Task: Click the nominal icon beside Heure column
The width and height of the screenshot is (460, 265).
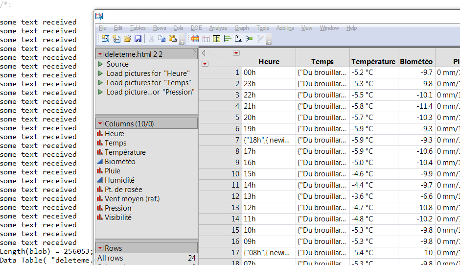Action: click(x=100, y=133)
